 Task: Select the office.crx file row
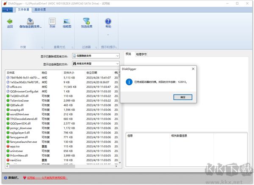18,87
